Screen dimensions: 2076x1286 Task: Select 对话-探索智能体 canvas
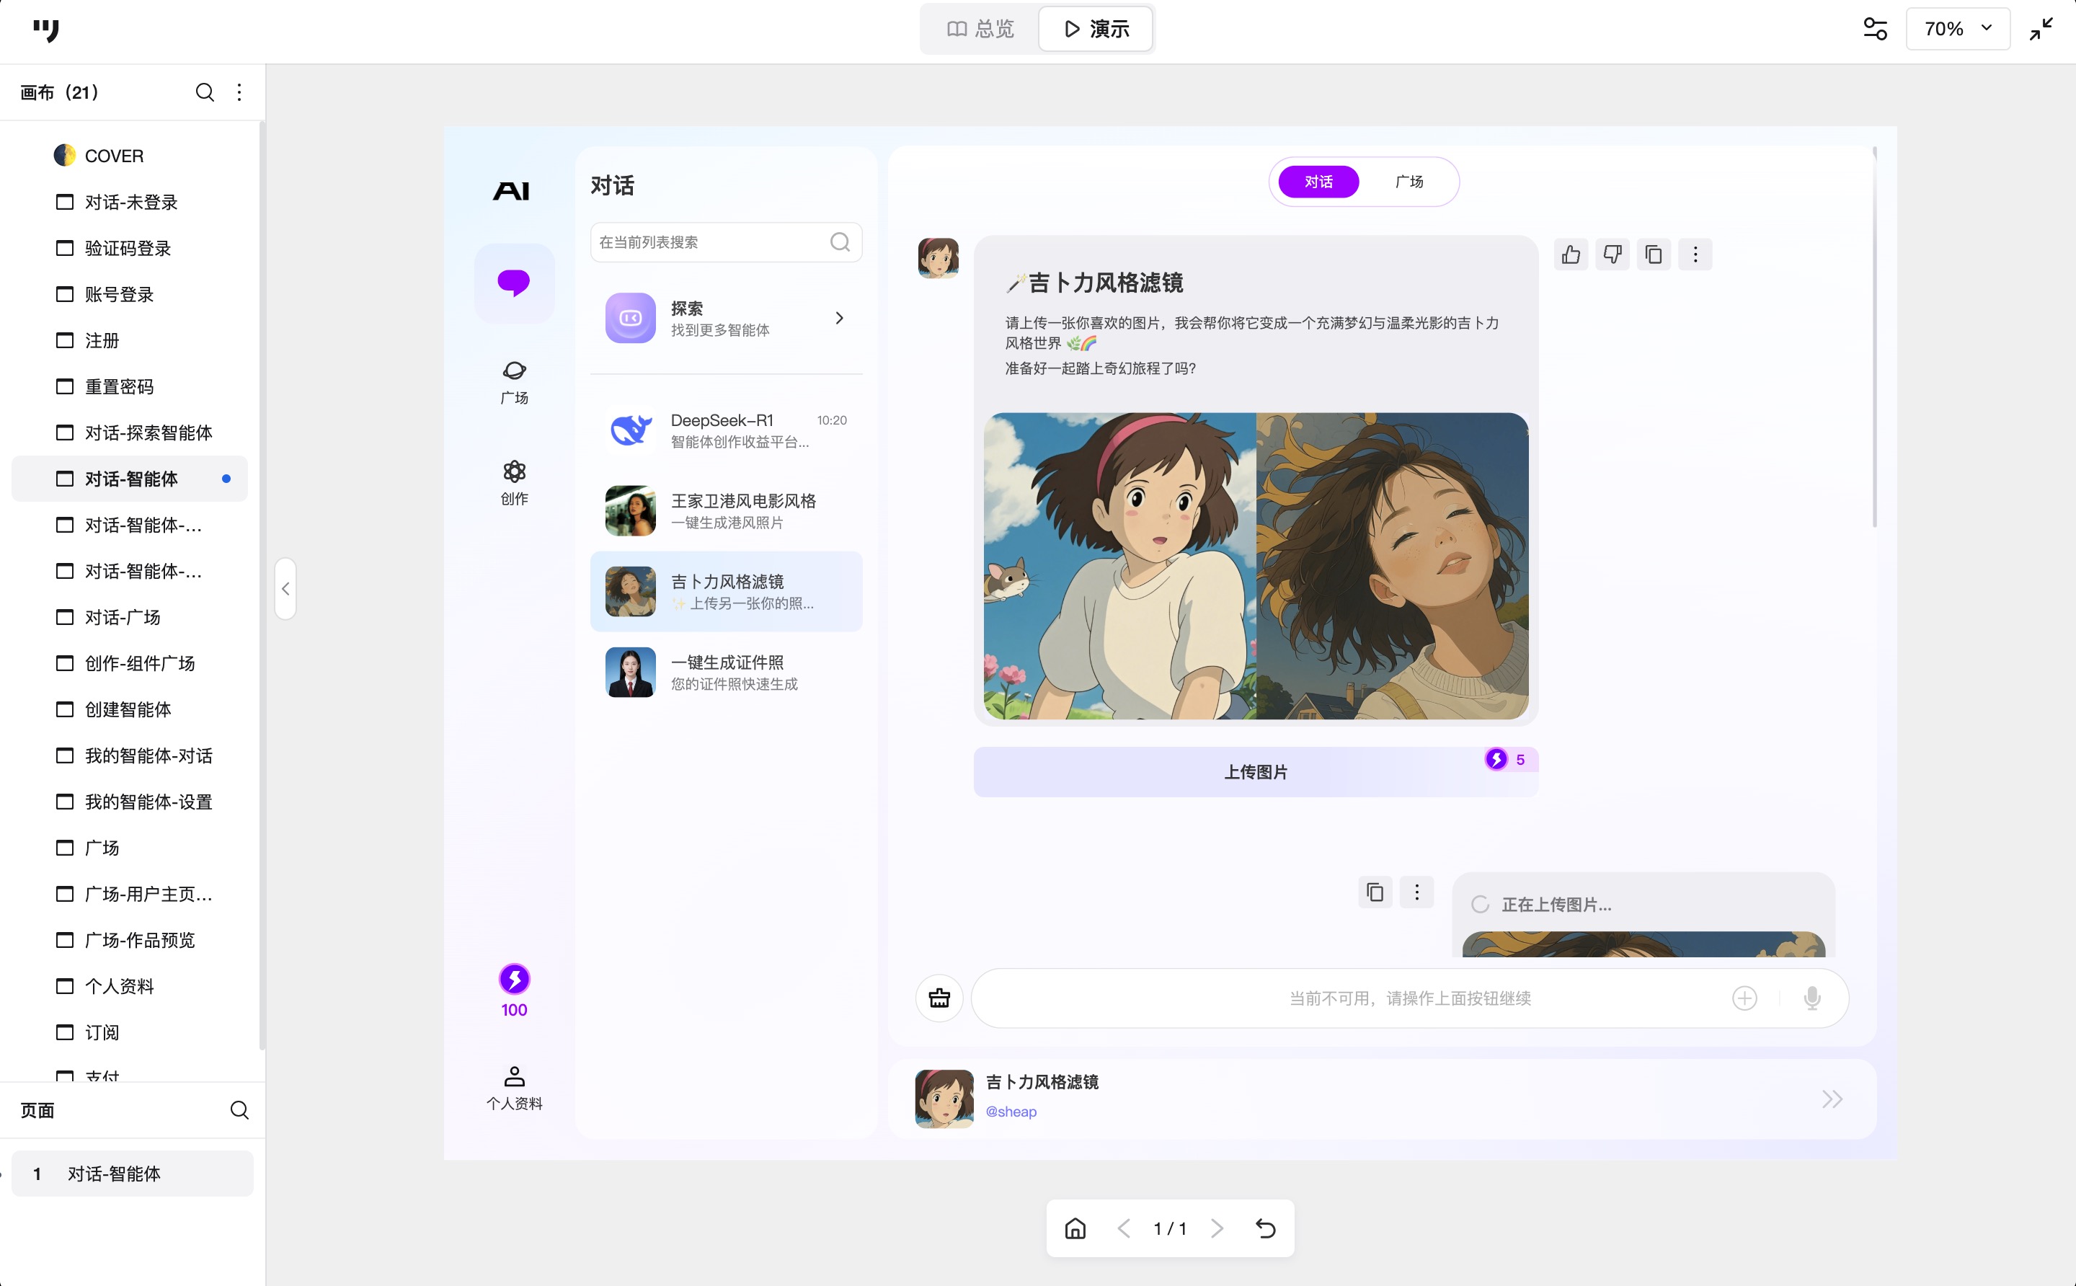pyautogui.click(x=130, y=433)
